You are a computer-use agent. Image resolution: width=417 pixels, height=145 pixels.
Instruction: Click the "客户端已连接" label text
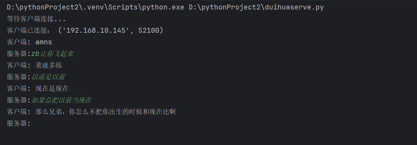[x=29, y=31]
